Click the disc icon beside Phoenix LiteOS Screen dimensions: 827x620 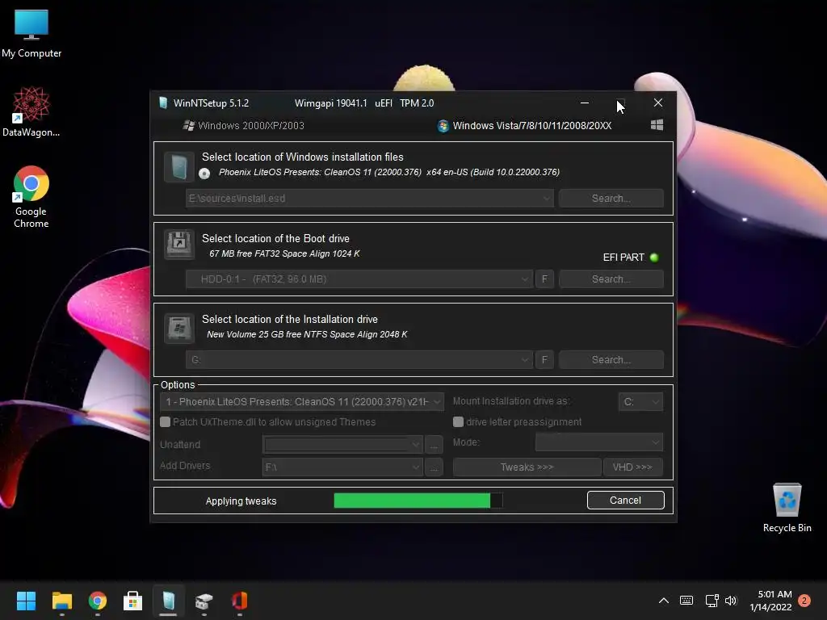pyautogui.click(x=204, y=173)
